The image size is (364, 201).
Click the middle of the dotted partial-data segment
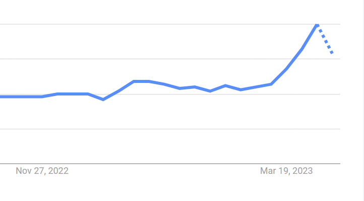tap(325, 39)
